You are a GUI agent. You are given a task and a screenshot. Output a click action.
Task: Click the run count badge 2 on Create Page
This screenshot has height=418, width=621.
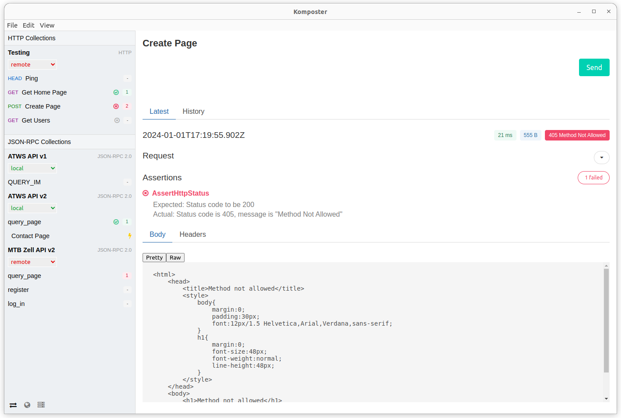[x=127, y=106]
